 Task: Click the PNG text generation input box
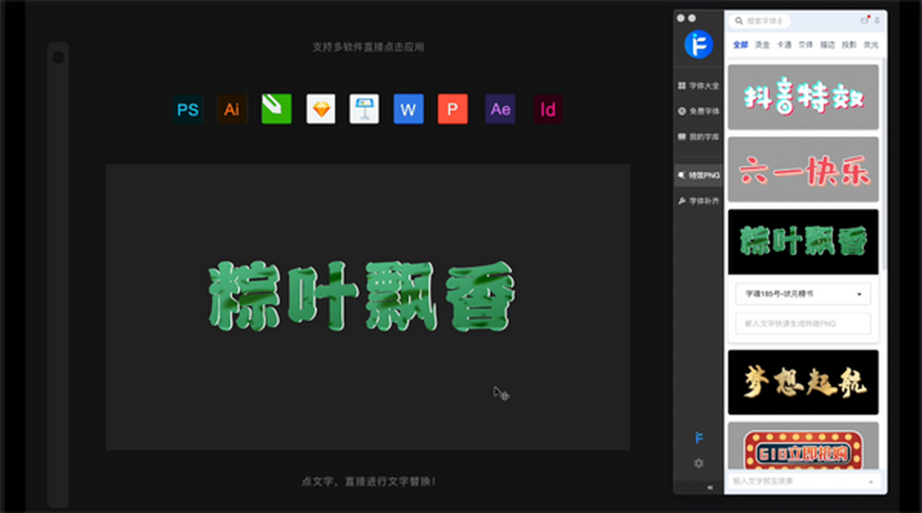pos(803,323)
